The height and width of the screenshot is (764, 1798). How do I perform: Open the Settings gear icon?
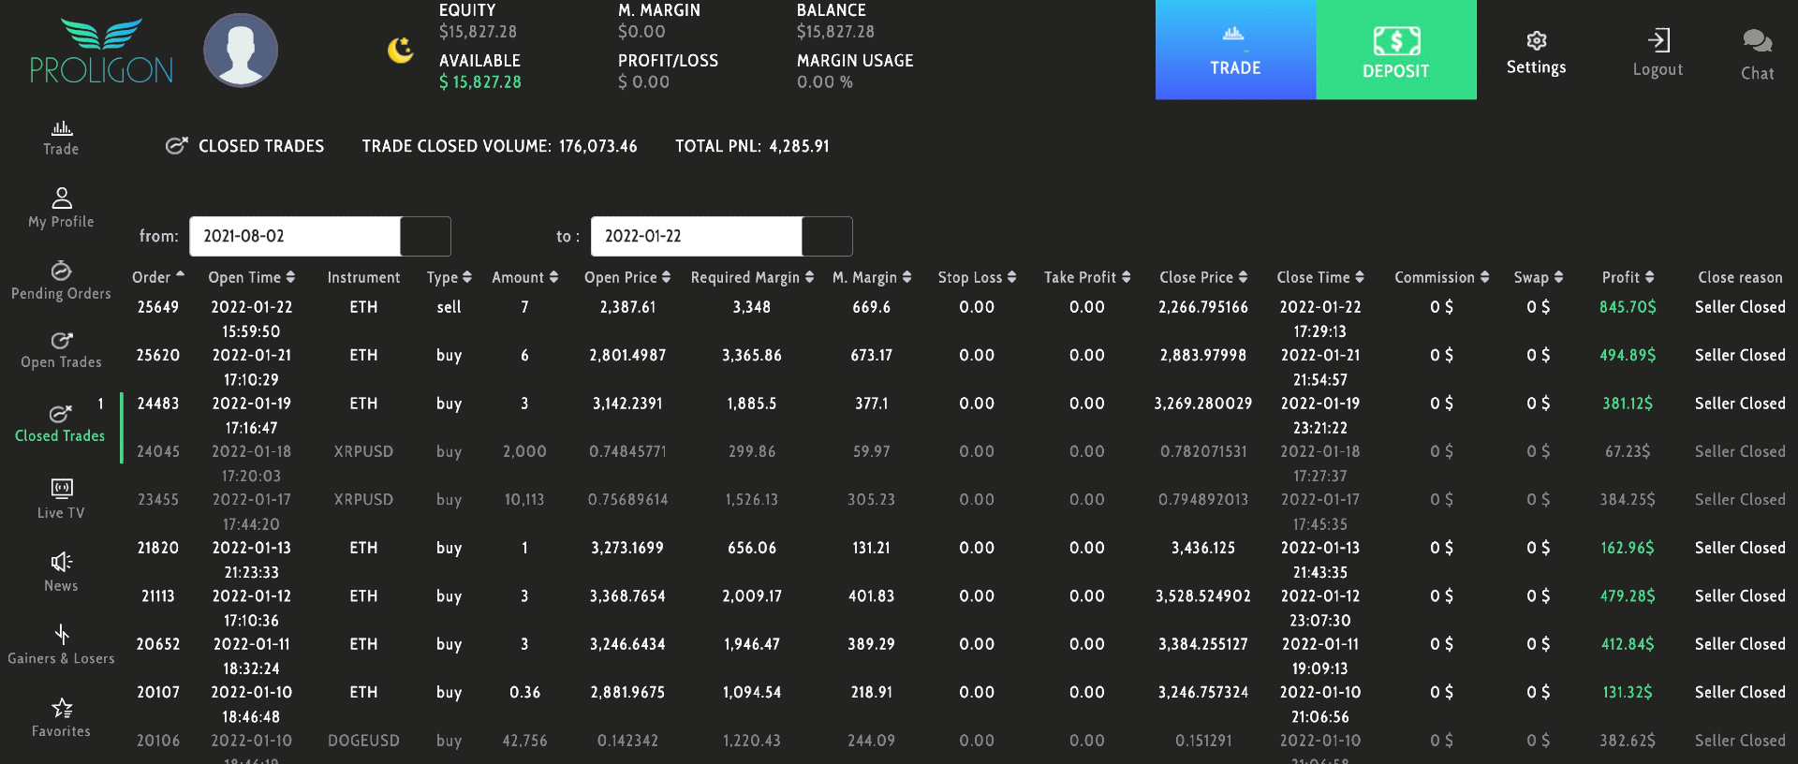point(1536,41)
